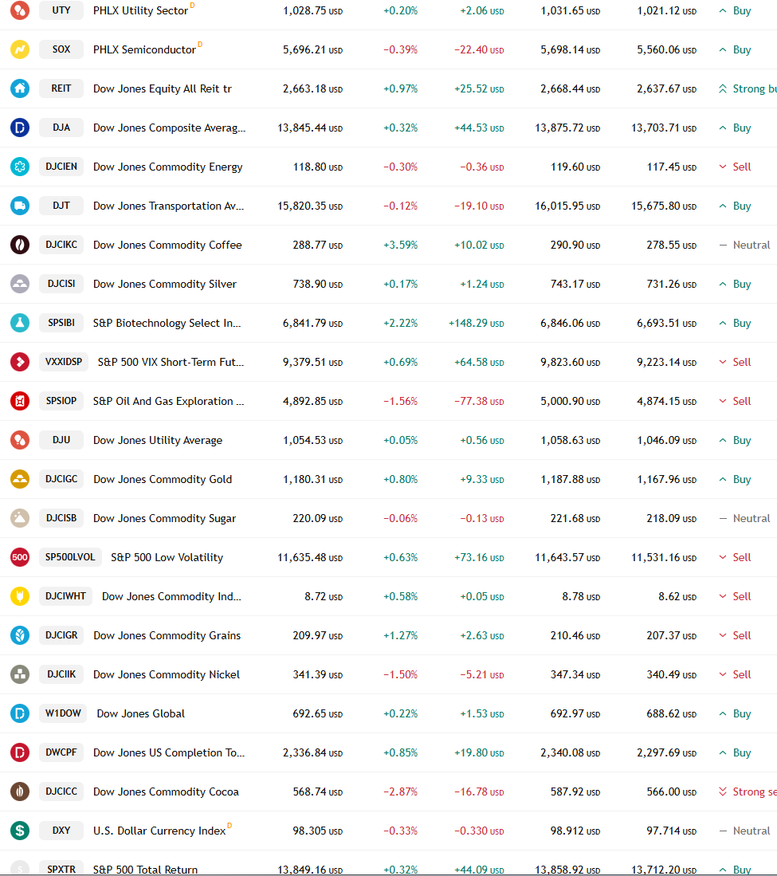This screenshot has height=876, width=777.
Task: Open the DXY ticker badge
Action: click(61, 831)
